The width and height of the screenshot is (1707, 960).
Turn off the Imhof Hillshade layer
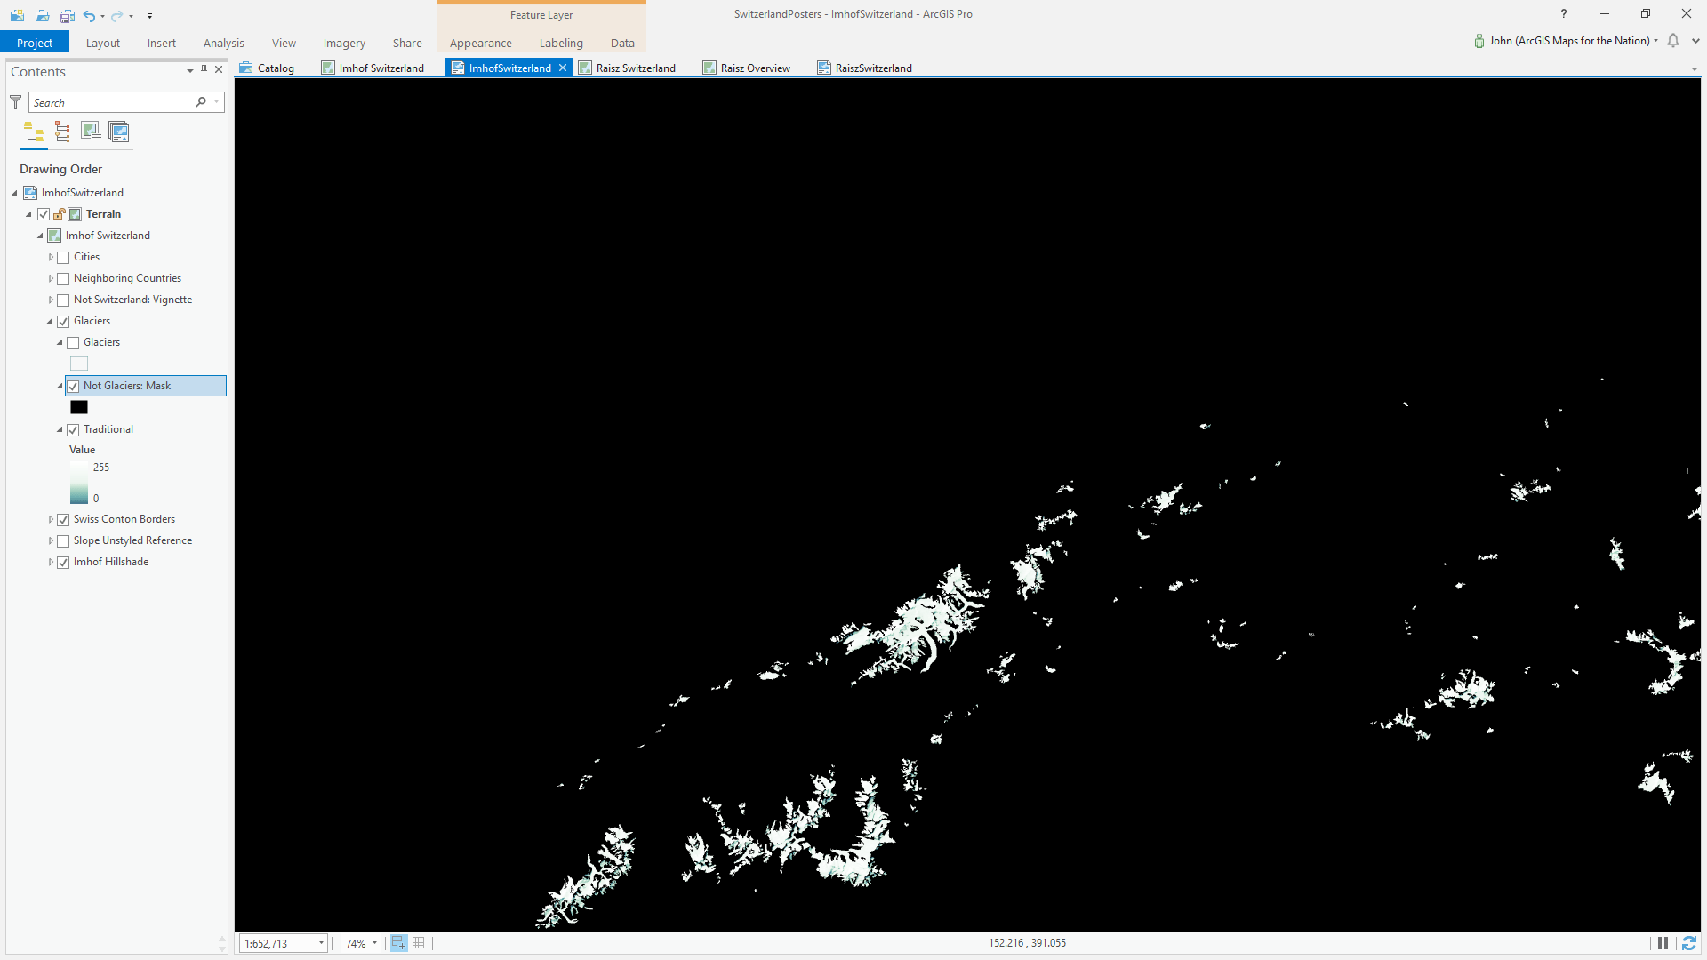(x=63, y=563)
